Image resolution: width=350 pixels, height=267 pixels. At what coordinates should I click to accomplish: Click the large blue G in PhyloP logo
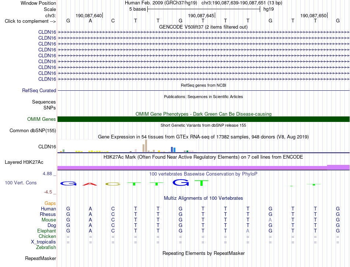coord(181,183)
